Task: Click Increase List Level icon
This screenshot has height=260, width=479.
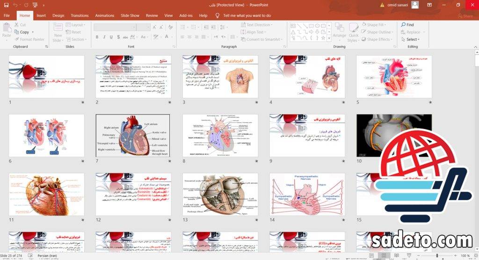Action: point(213,27)
